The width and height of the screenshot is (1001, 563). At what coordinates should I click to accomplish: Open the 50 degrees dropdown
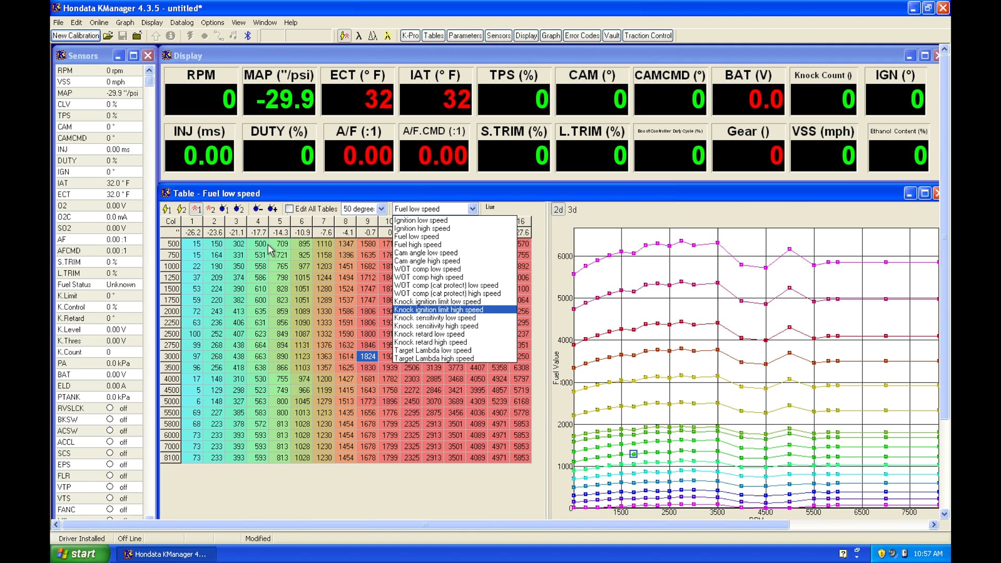coord(382,209)
